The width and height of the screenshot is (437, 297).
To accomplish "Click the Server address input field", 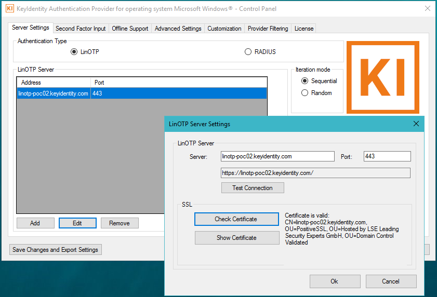I will tap(277, 156).
